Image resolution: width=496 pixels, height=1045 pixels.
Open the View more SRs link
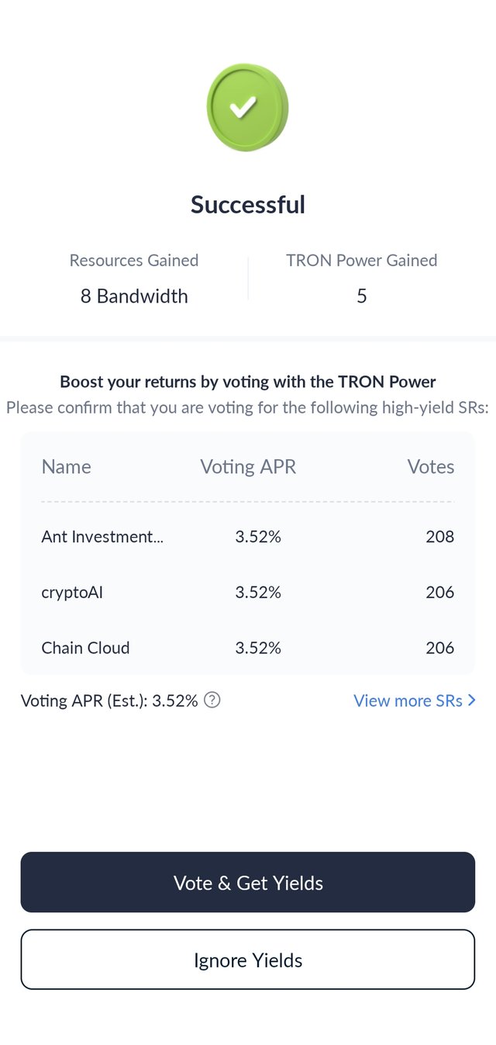(x=415, y=701)
